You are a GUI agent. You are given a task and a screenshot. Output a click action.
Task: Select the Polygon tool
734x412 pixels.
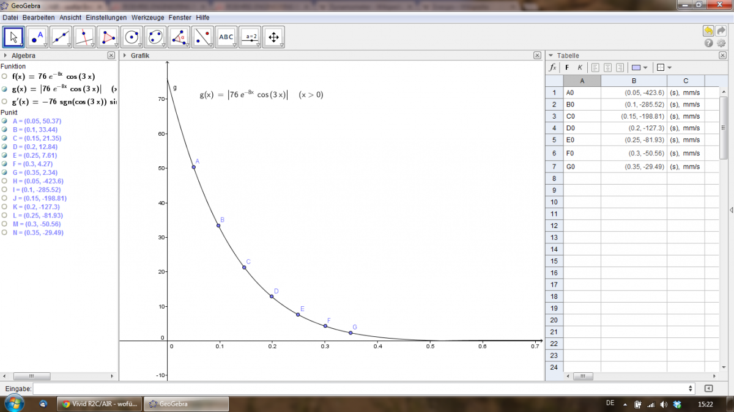(108, 37)
